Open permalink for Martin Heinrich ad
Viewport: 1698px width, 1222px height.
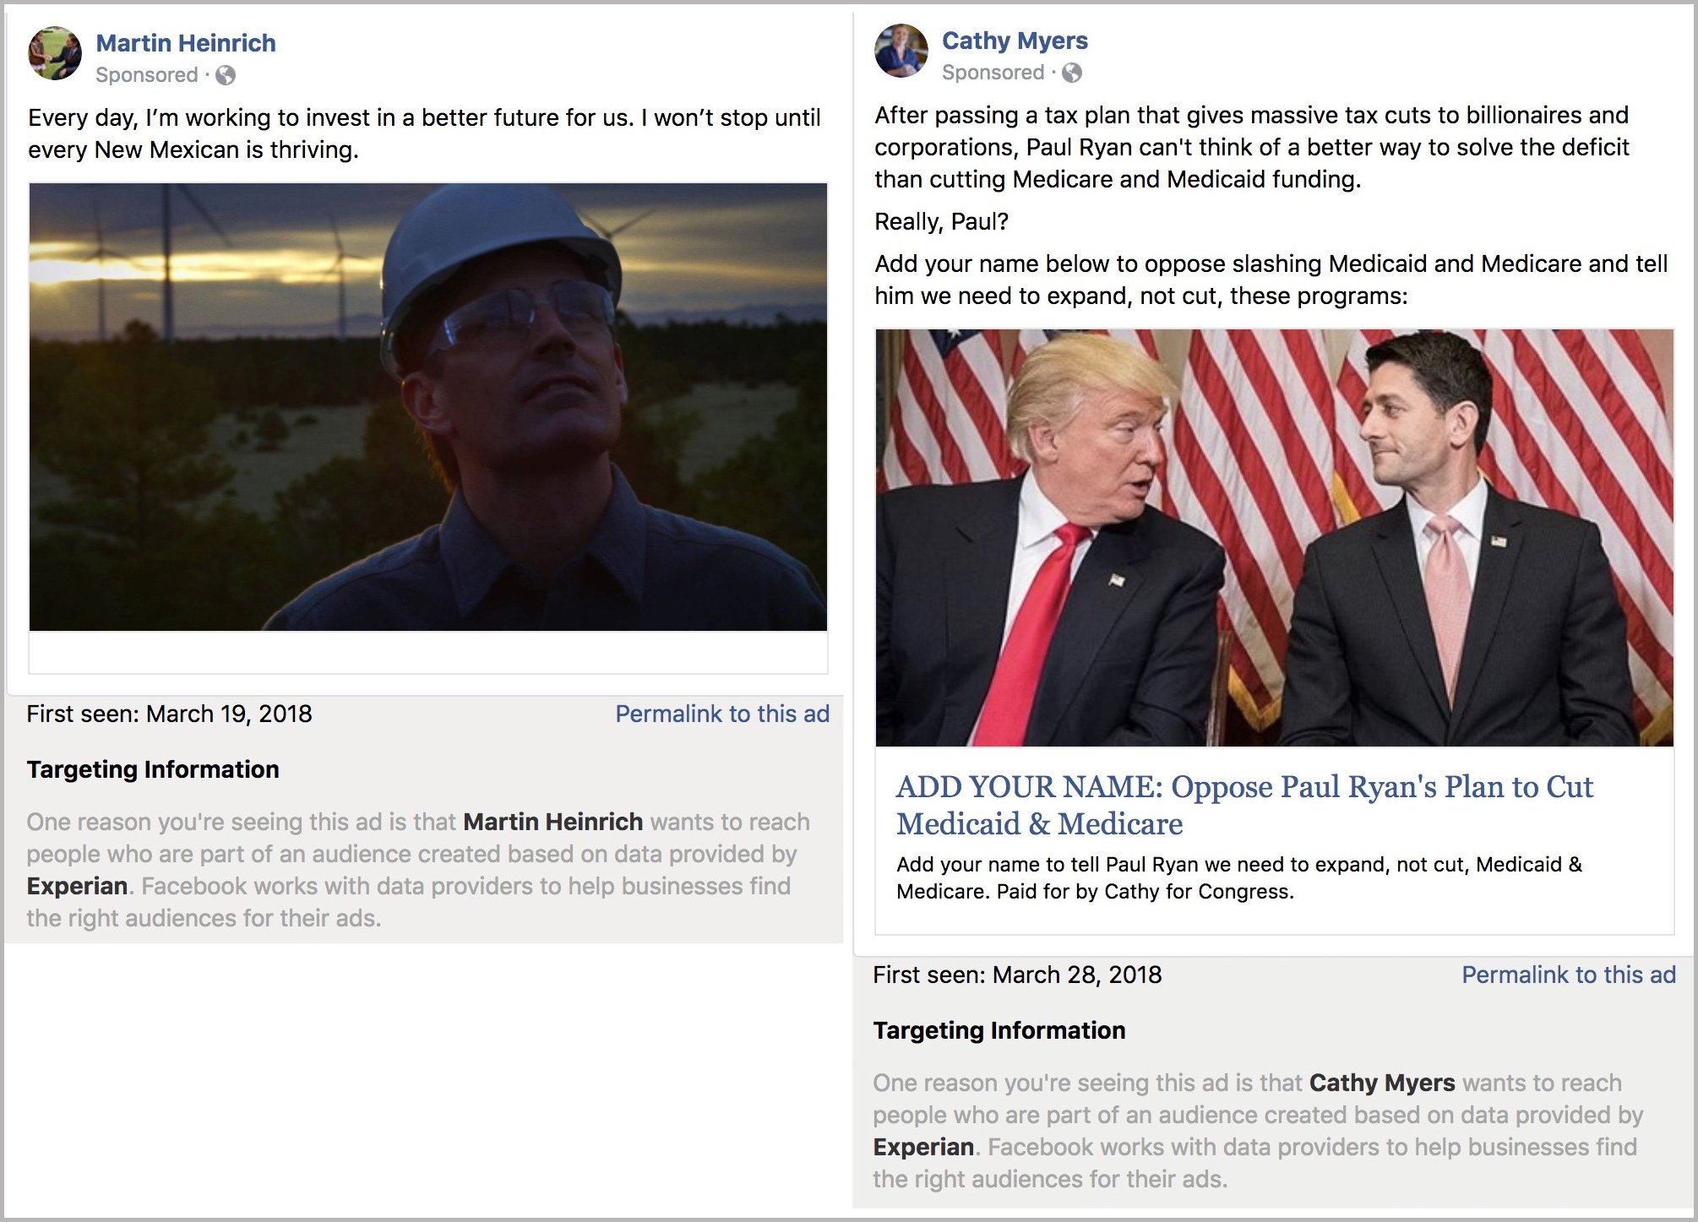(721, 714)
